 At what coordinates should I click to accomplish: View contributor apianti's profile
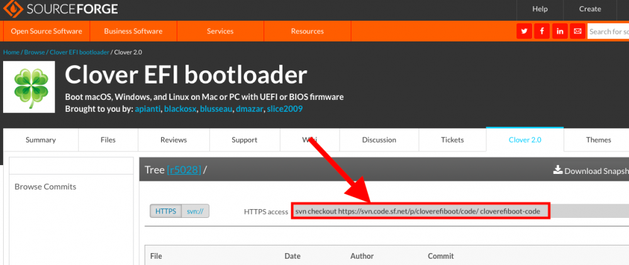[148, 109]
